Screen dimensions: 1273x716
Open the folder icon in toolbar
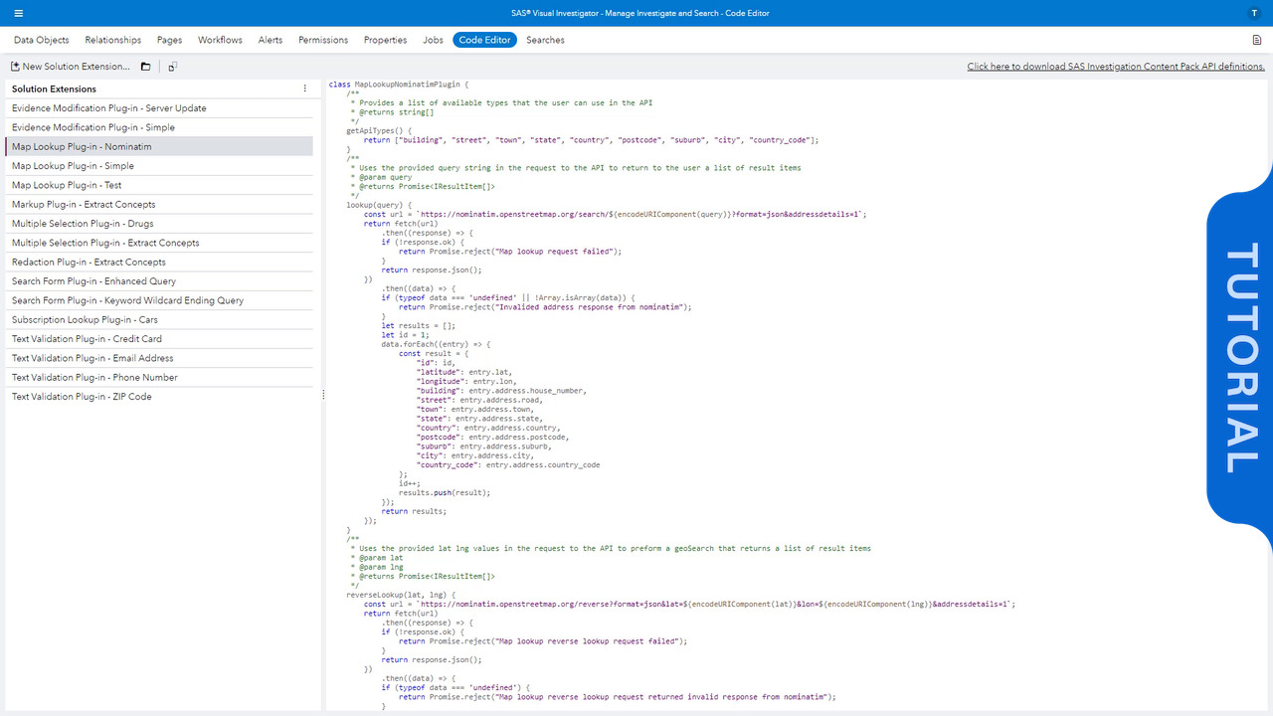coord(145,67)
